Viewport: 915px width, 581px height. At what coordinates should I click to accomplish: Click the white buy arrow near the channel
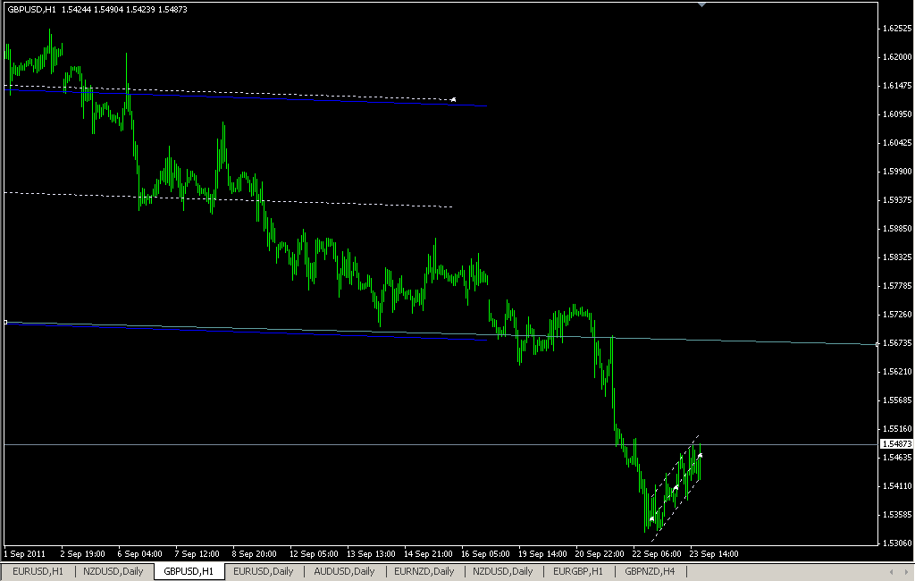pos(701,455)
